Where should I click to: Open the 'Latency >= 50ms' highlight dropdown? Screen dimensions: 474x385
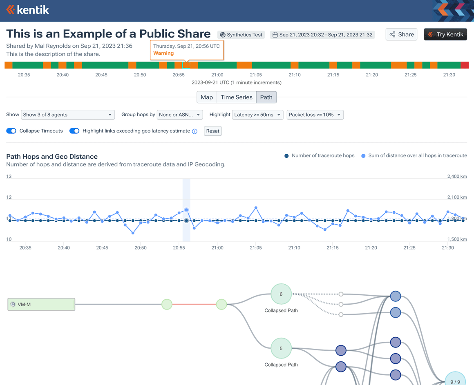click(x=257, y=115)
